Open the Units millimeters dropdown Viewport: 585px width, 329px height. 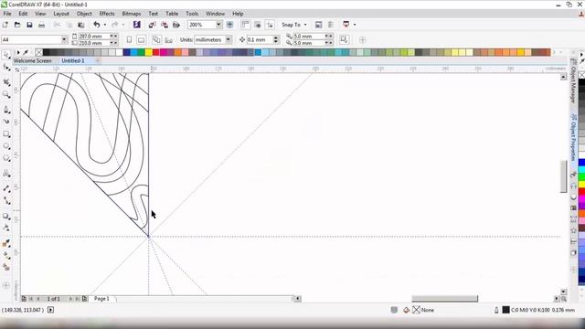pyautogui.click(x=228, y=39)
